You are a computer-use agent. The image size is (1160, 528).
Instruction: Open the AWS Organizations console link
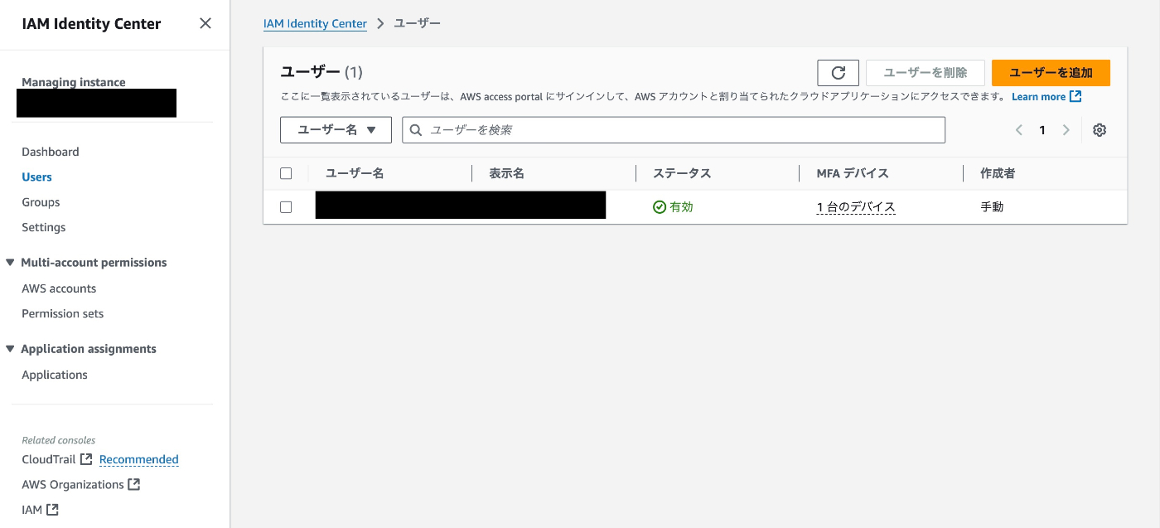tap(73, 484)
